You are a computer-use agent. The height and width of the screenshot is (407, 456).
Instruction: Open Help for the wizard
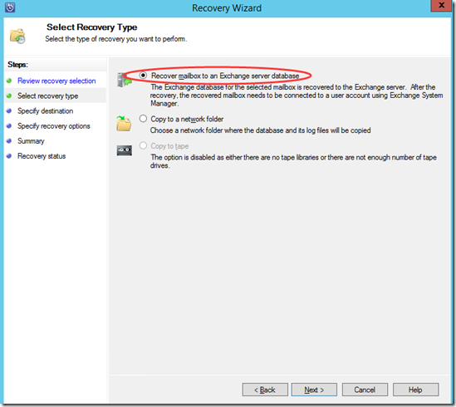coord(415,390)
